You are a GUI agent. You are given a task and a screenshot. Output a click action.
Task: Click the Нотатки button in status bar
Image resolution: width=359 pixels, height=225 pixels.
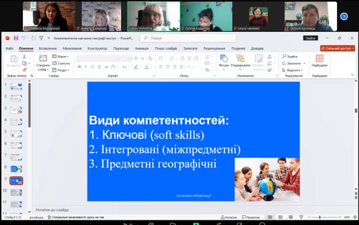click(229, 217)
